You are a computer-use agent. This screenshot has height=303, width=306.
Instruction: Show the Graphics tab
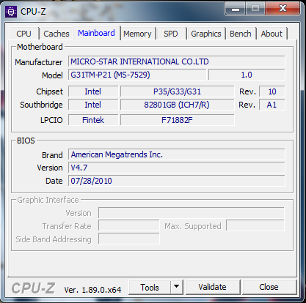click(206, 34)
